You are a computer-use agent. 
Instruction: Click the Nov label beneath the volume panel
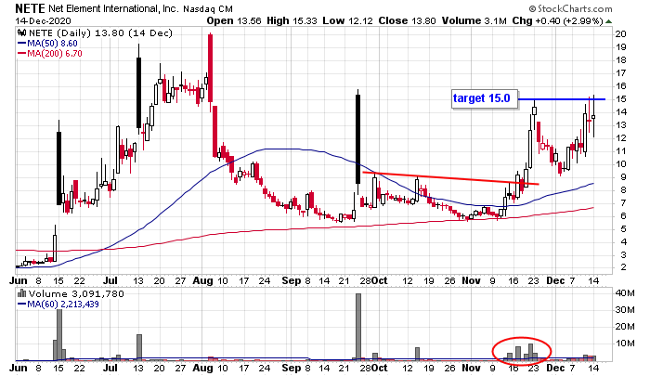(471, 368)
